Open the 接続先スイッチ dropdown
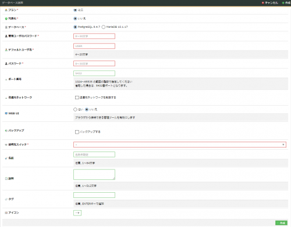This screenshot has width=291, height=227. 180,145
